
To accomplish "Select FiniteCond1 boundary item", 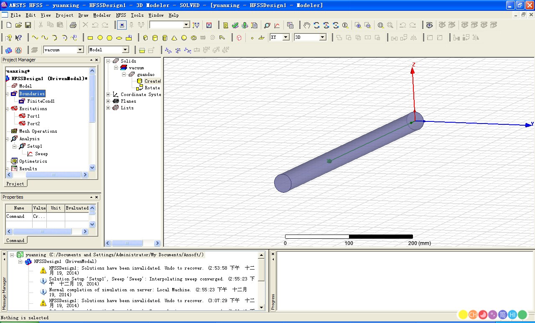I will [x=41, y=101].
